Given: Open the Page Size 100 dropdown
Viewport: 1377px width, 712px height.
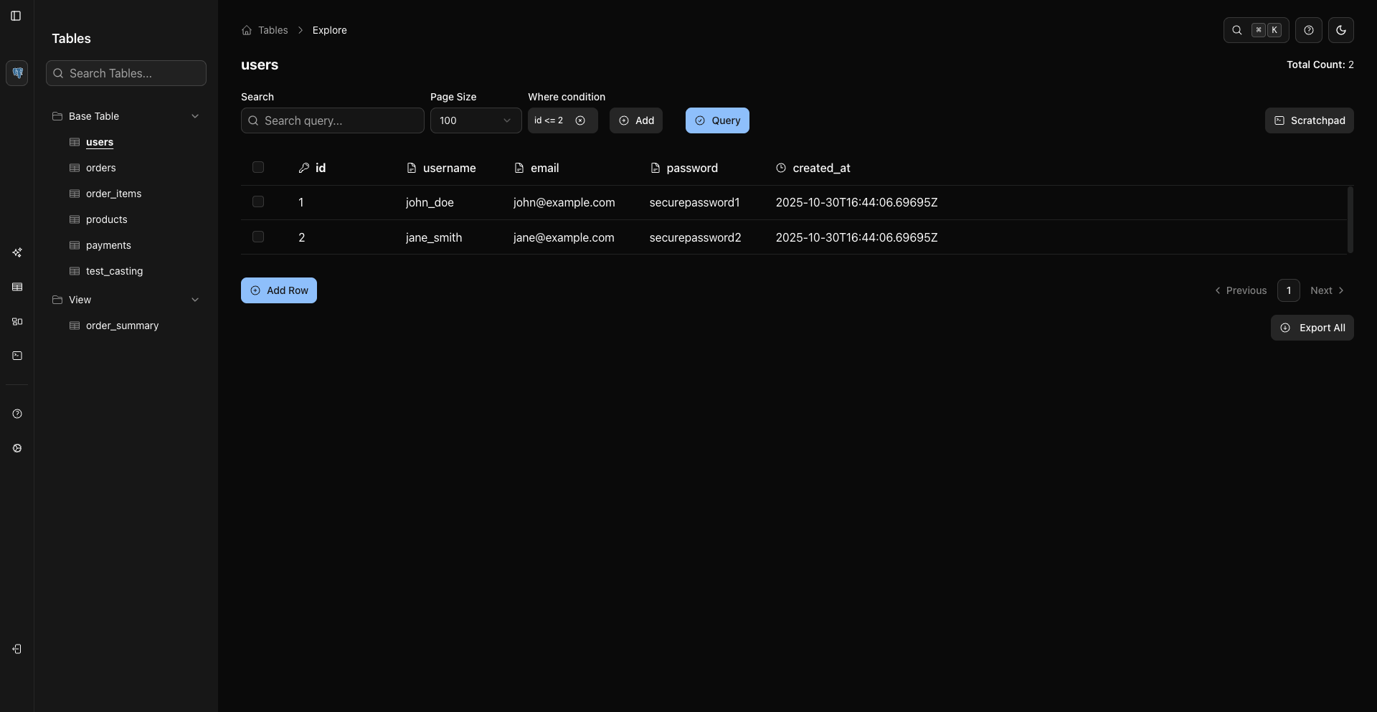Looking at the screenshot, I should pos(476,120).
